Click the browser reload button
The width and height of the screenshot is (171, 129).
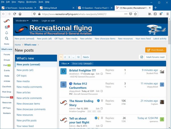click(16, 14)
